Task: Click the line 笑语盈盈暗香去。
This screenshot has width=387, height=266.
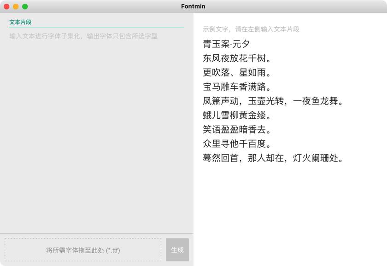Action: click(237, 129)
